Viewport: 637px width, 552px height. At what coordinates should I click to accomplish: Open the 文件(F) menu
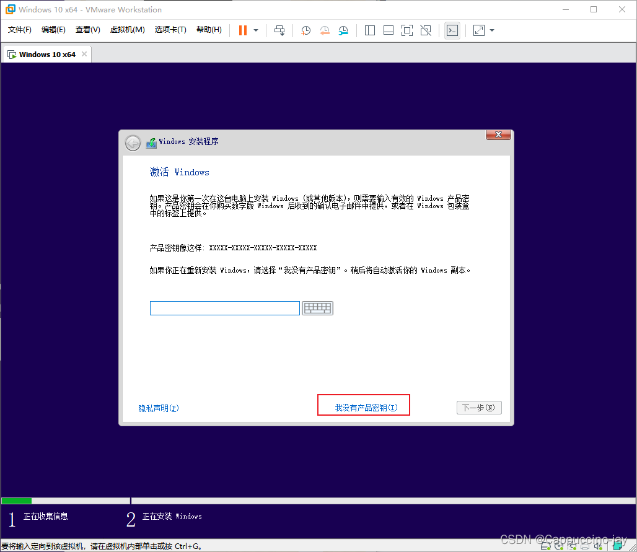click(x=19, y=30)
